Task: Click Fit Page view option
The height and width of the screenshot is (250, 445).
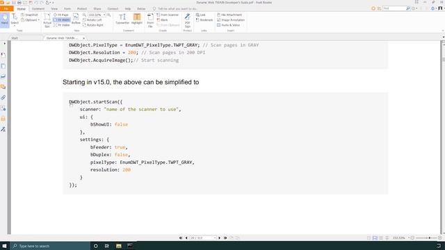Action: [x=61, y=15]
